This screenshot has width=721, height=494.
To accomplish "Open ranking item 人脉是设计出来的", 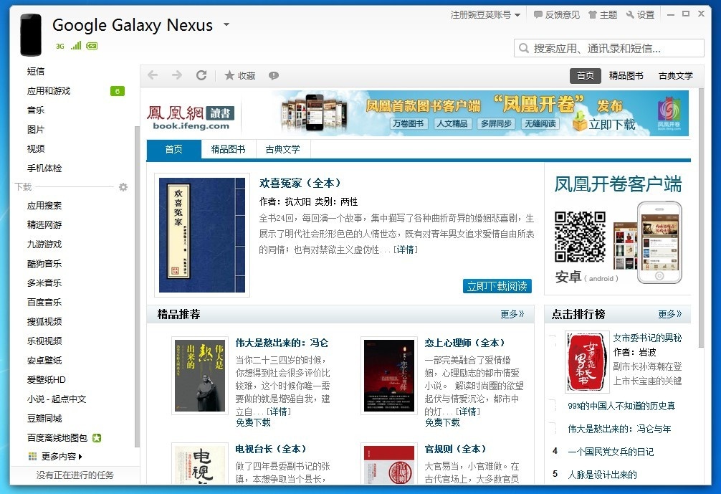I will (602, 475).
